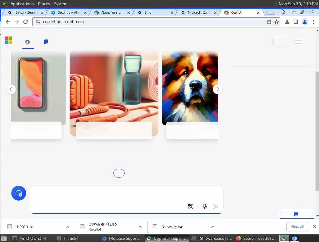This screenshot has height=242, width=319.
Task: Click the Copilot message input box
Action: 126,199
